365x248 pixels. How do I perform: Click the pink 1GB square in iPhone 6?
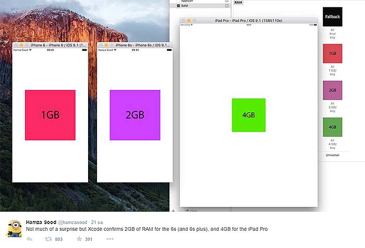click(x=50, y=115)
